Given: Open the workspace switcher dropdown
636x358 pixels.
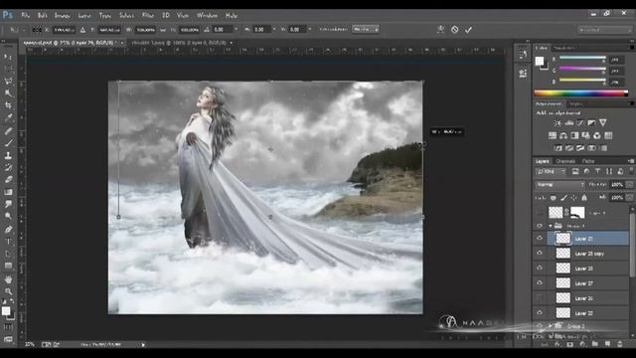Looking at the screenshot, I should 604,30.
